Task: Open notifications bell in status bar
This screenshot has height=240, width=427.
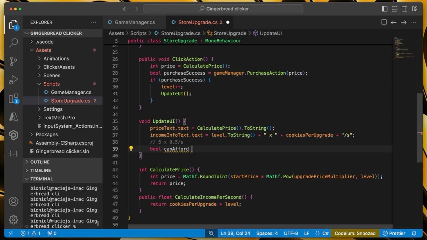Action: click(x=414, y=233)
